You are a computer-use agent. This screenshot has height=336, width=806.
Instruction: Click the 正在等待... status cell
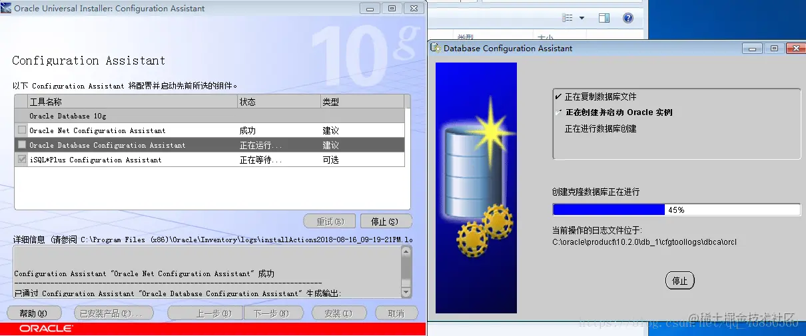click(260, 160)
